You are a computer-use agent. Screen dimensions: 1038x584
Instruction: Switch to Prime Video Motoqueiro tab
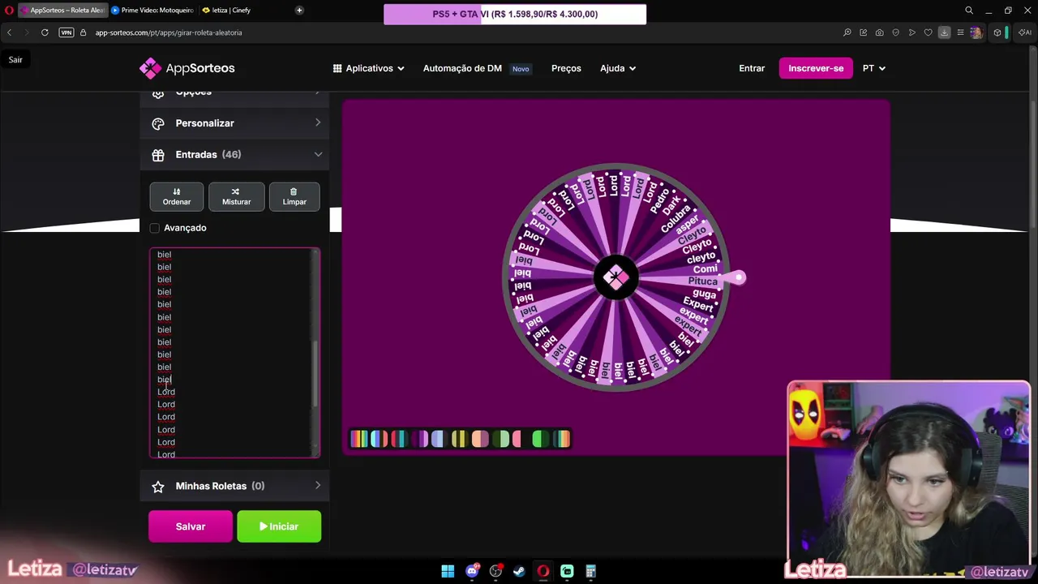(152, 11)
